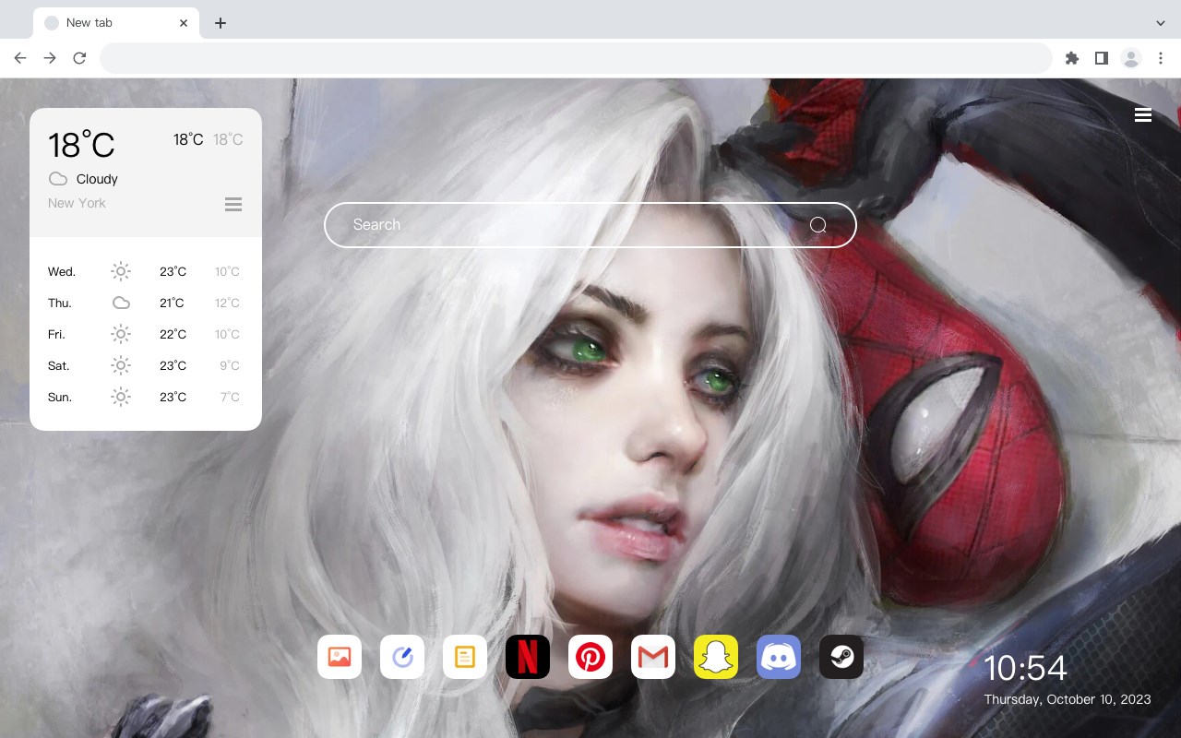The width and height of the screenshot is (1181, 738).
Task: Click Thursday's high of 21°C
Action: pyautogui.click(x=173, y=303)
